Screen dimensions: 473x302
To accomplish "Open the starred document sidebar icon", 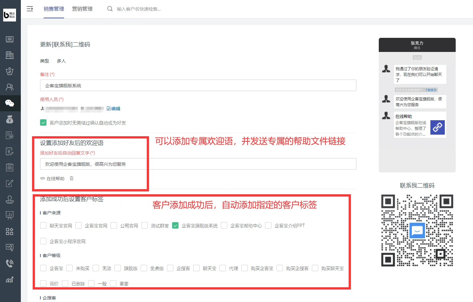I will 10,135.
